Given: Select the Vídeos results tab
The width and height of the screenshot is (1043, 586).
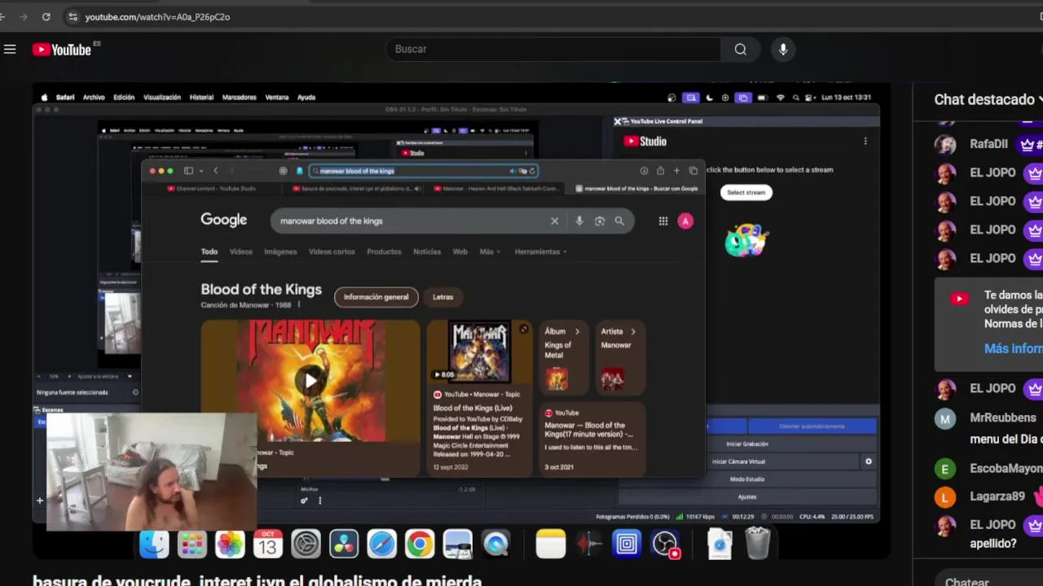Looking at the screenshot, I should [241, 251].
